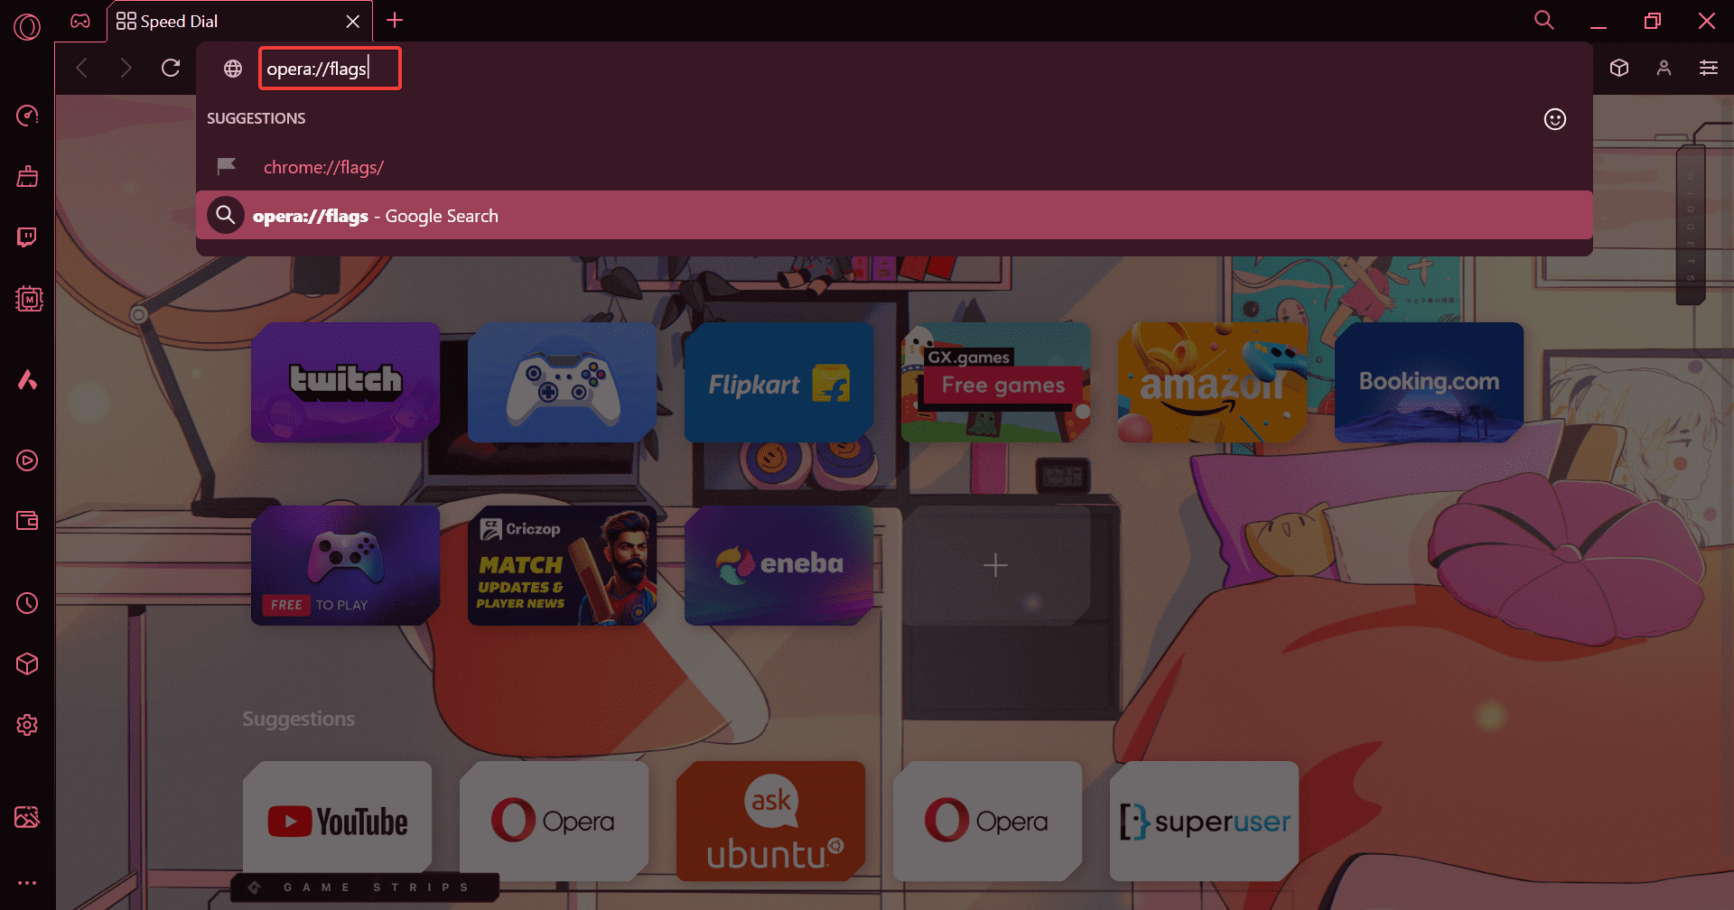The image size is (1734, 910).
Task: Open Extensions cube icon in sidebar
Action: click(x=27, y=664)
